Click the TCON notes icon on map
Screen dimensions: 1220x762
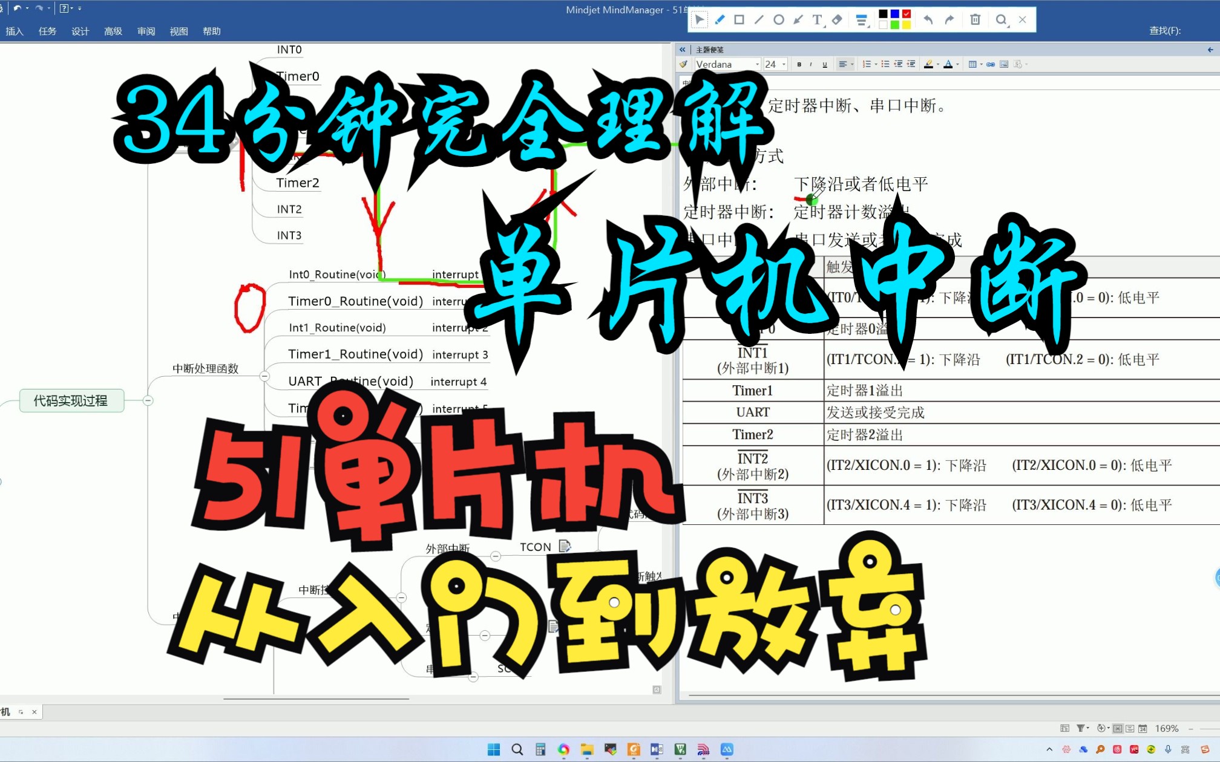(565, 546)
